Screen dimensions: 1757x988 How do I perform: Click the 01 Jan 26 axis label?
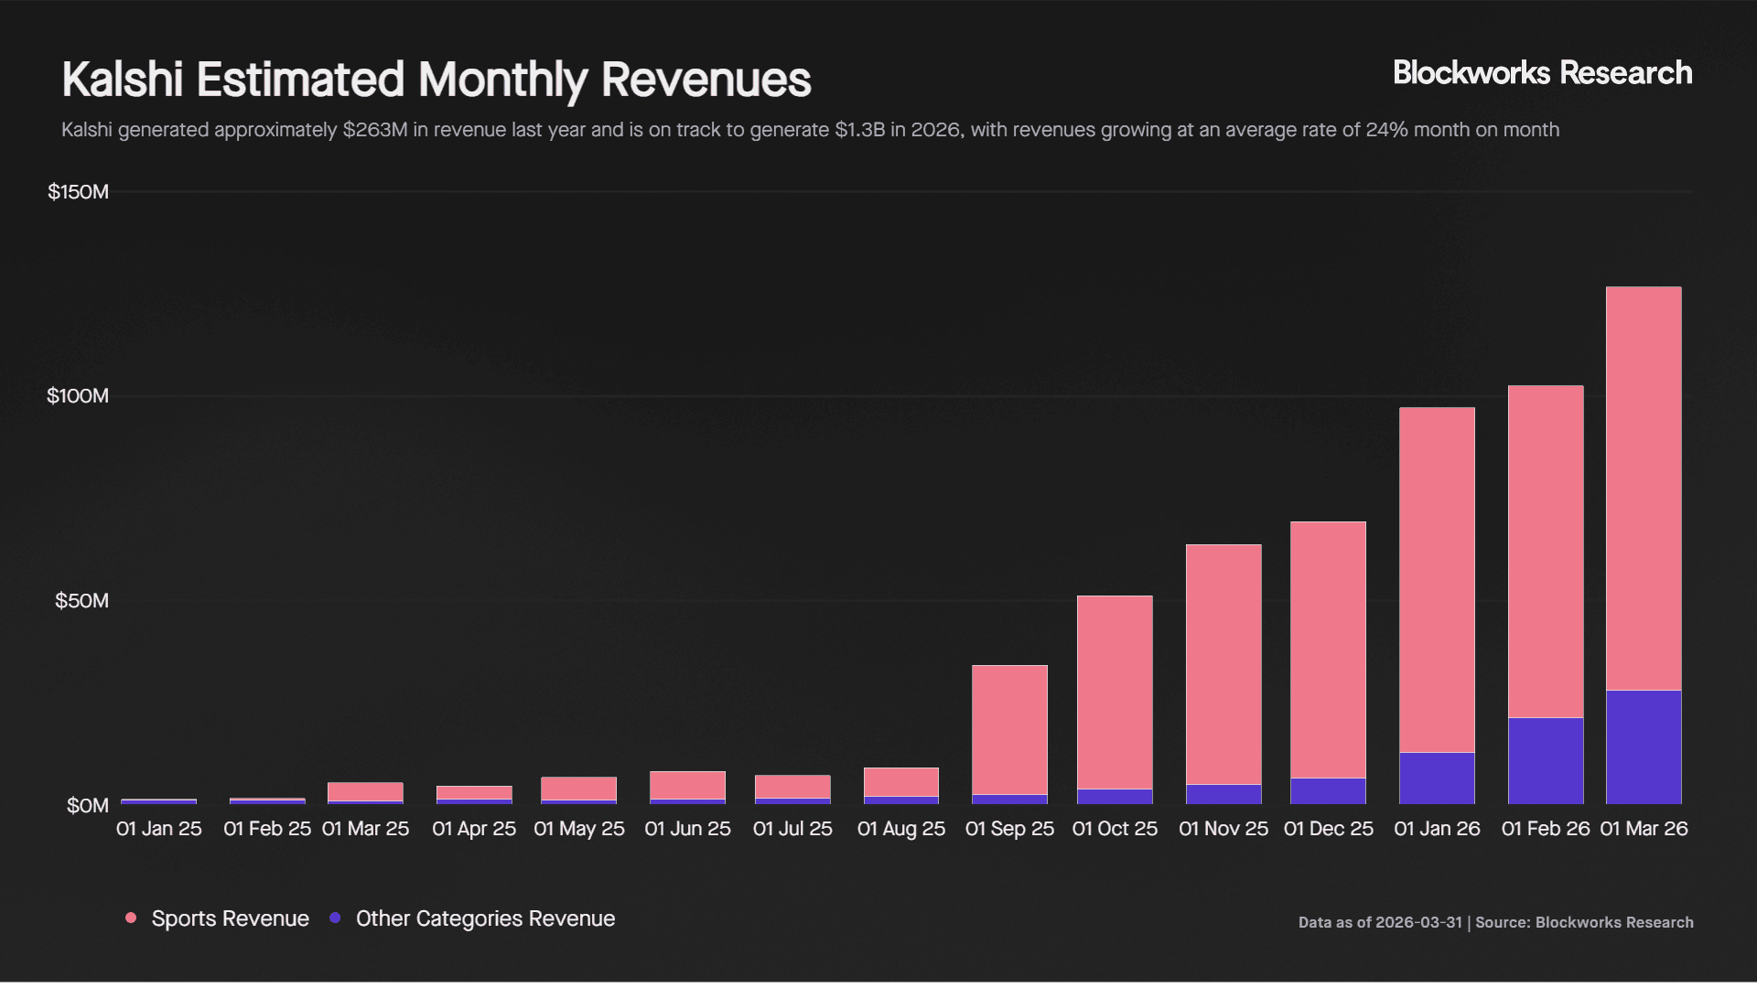(1437, 829)
